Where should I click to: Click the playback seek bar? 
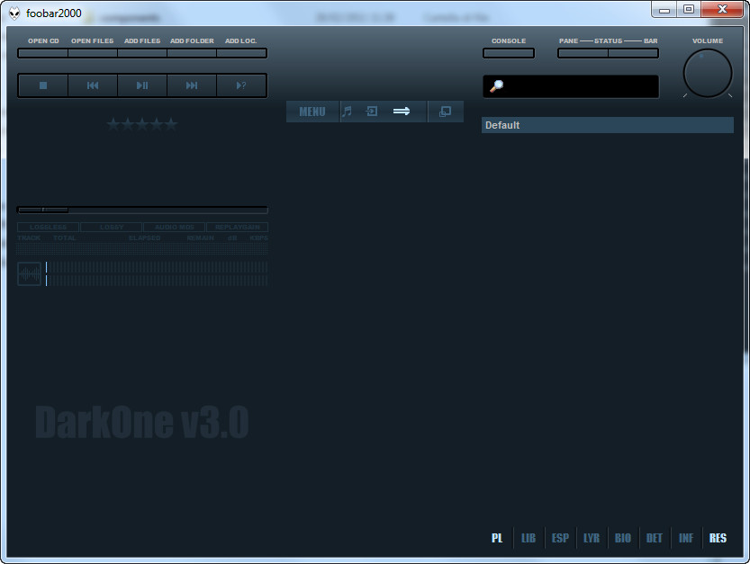coord(142,210)
